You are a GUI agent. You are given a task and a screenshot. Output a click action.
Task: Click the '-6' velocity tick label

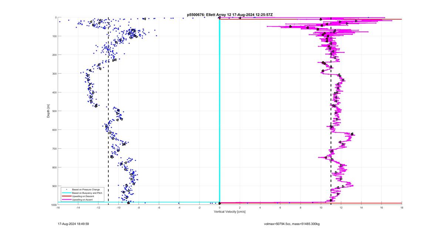coord(159,207)
